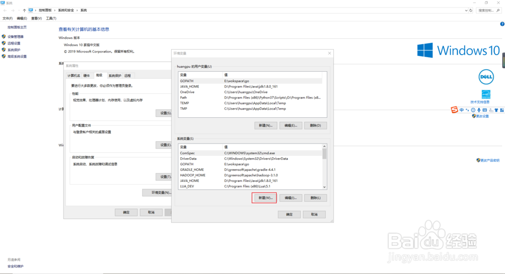Select system variable HADOOP_HOME row
Screen dimensions: 505x274
[250, 175]
